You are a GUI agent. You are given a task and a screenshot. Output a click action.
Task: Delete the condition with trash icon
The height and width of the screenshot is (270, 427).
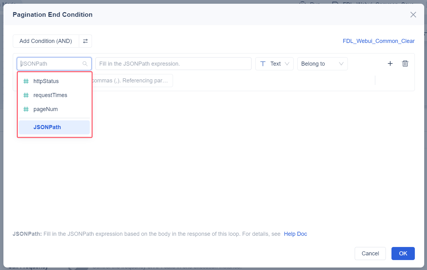pos(405,63)
